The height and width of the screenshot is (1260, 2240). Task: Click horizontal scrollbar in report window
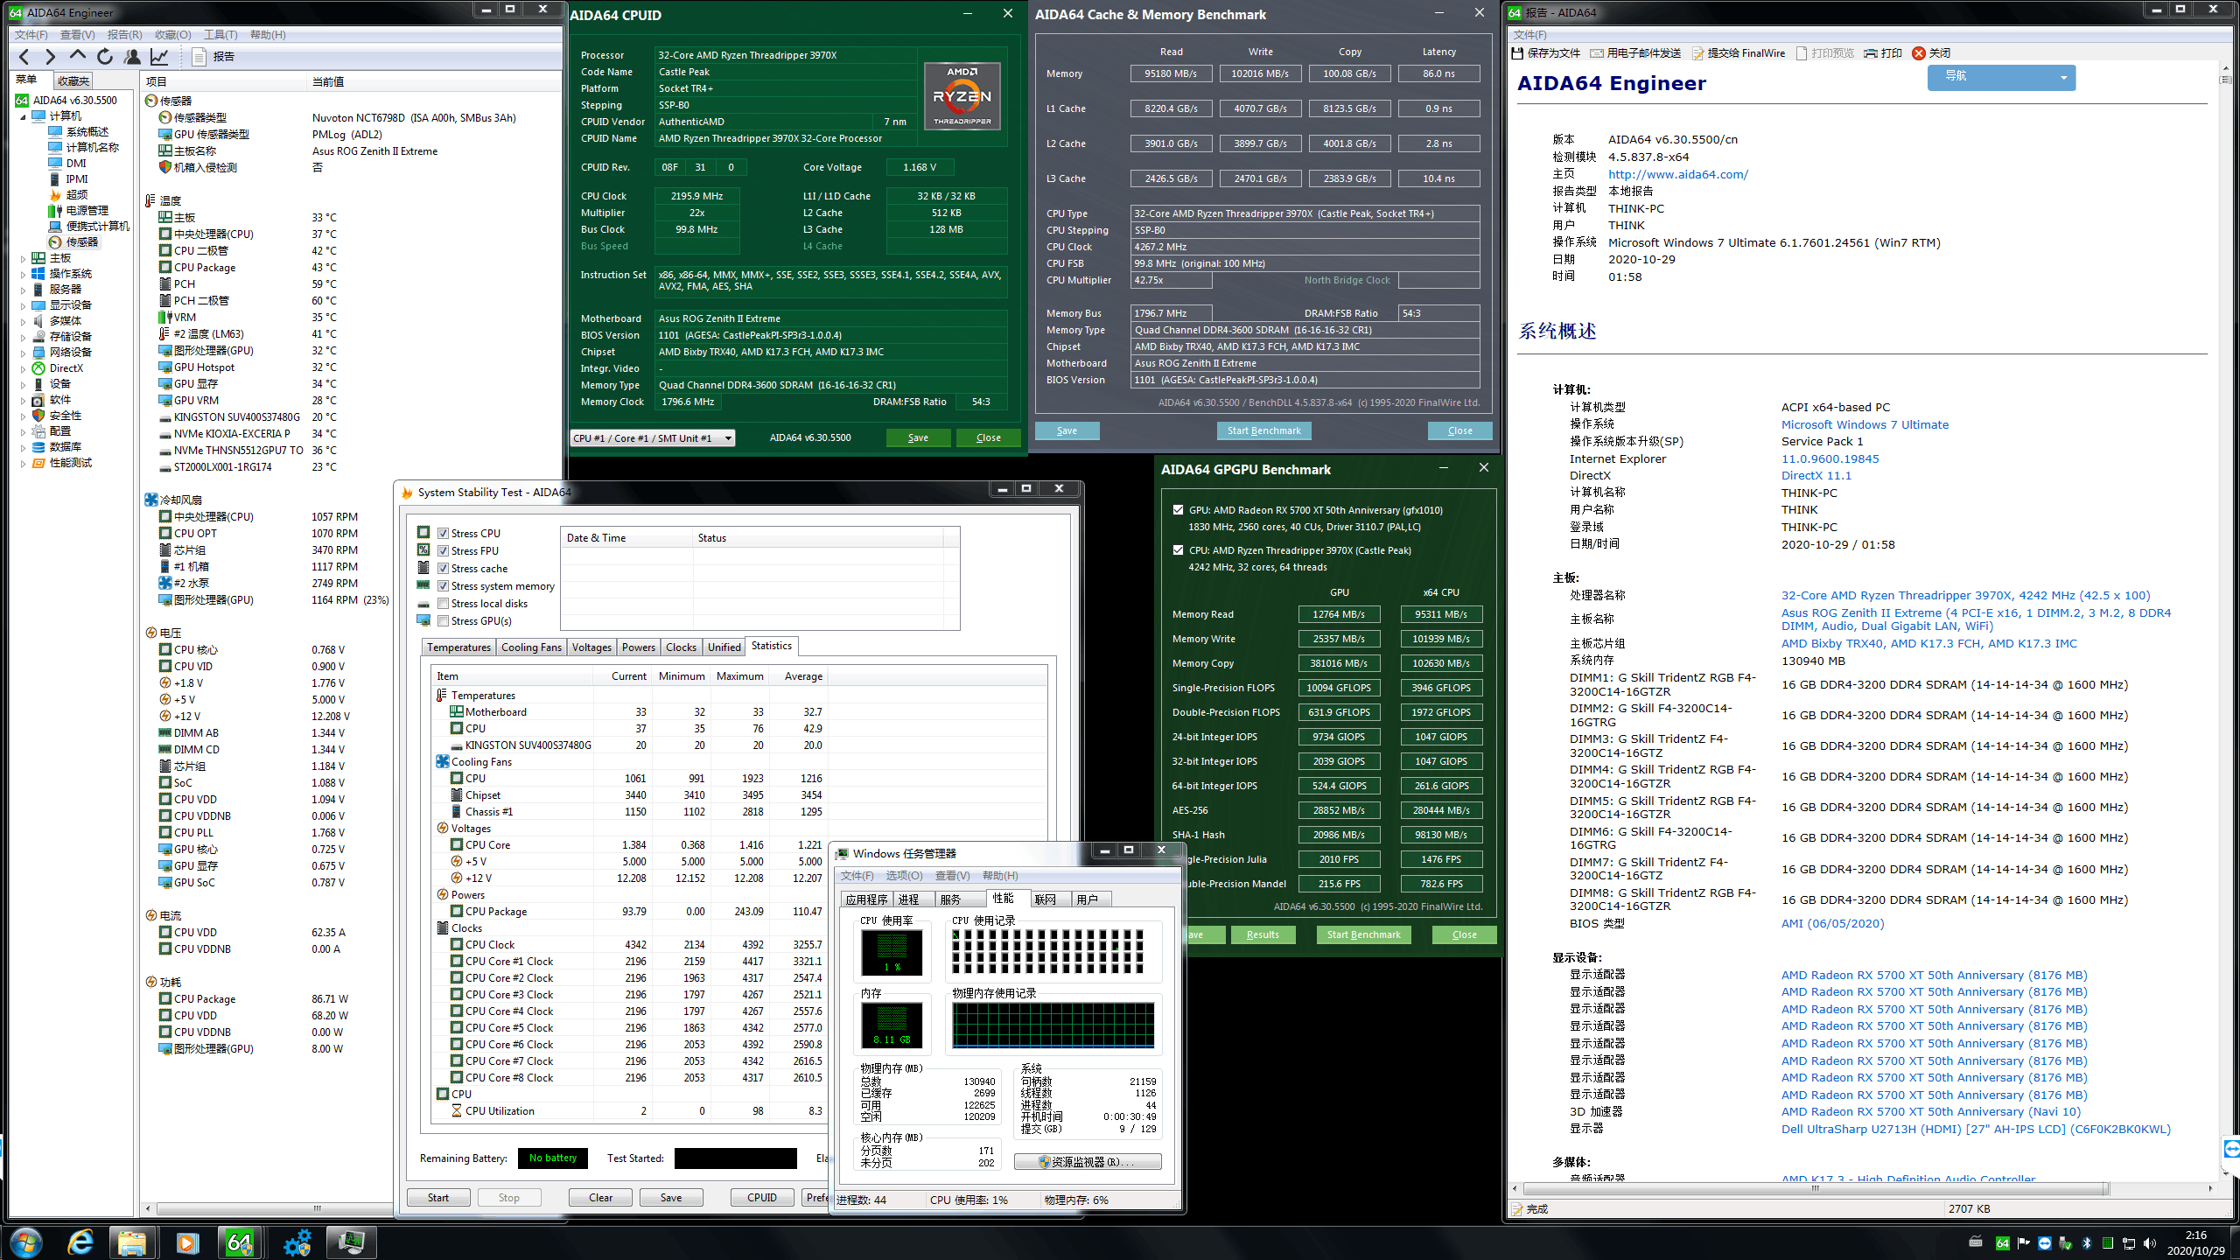[1816, 1188]
